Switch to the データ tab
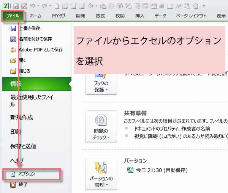The width and height of the screenshot is (228, 193). click(160, 16)
